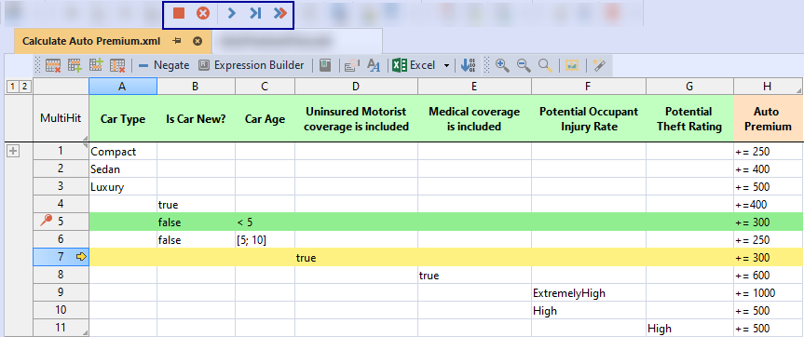The height and width of the screenshot is (337, 804).
Task: Select row header 7
Action: click(x=61, y=258)
